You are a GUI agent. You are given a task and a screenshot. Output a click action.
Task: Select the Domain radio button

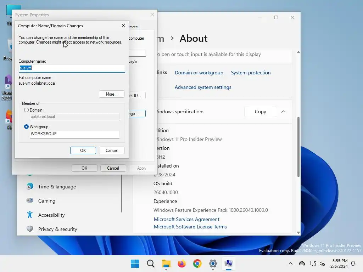(26, 110)
